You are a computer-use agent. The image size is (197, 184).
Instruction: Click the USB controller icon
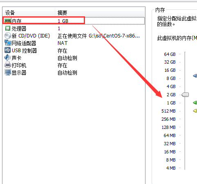(7, 50)
